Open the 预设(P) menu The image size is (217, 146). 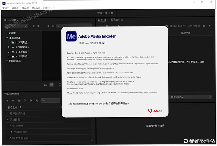(25, 8)
